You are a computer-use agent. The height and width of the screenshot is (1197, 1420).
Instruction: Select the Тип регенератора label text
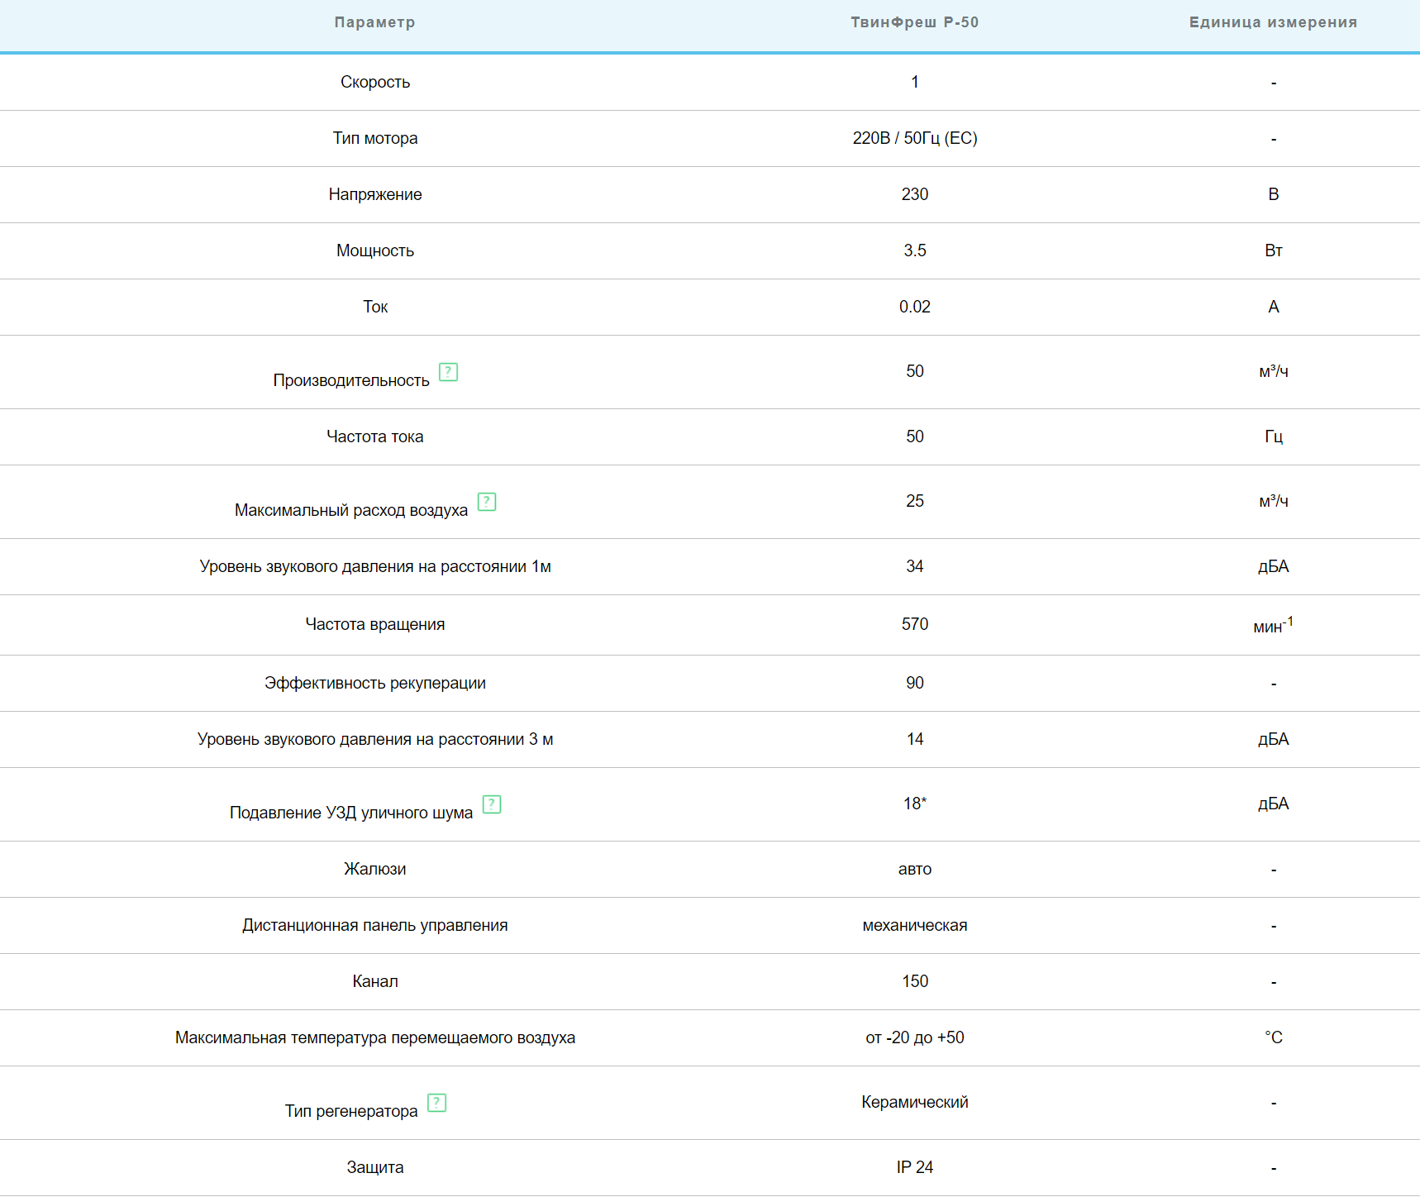[x=351, y=1111]
